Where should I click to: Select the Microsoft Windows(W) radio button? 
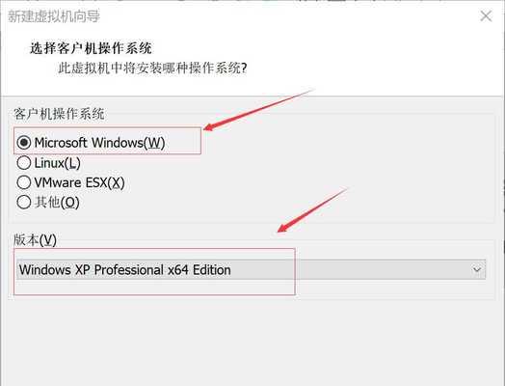24,143
